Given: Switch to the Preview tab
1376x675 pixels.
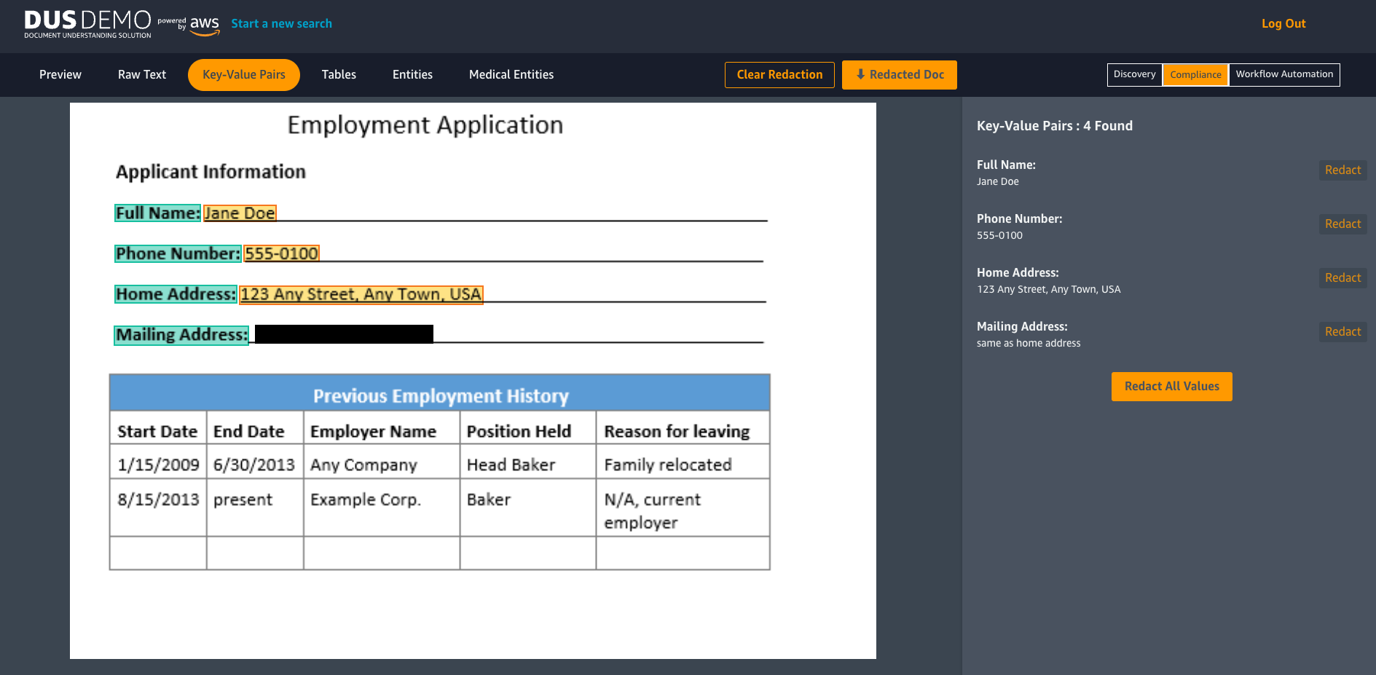Looking at the screenshot, I should coord(60,74).
